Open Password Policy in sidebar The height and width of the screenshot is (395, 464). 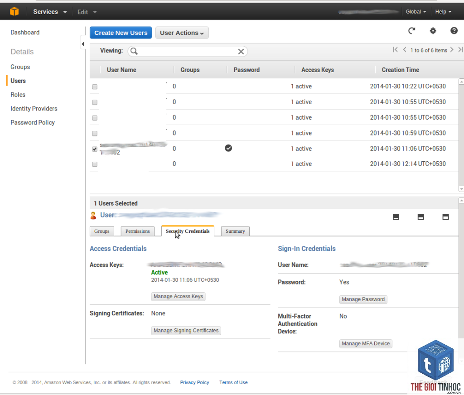coord(33,122)
